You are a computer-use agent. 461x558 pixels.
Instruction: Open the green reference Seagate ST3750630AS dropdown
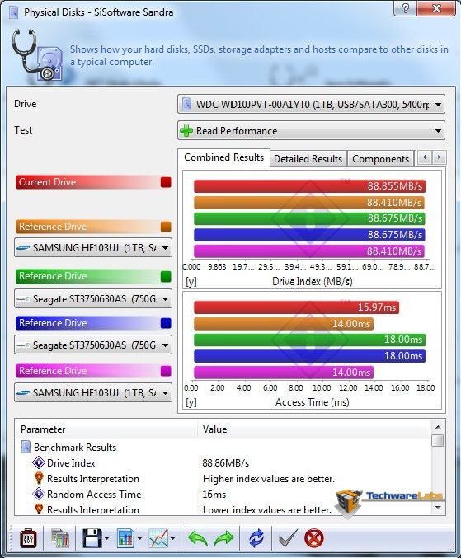93,299
